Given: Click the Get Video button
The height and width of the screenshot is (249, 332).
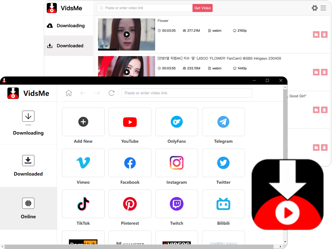Looking at the screenshot, I should click(x=203, y=8).
